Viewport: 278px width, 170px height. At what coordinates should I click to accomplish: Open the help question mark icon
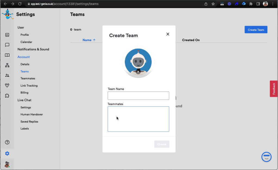(7, 142)
